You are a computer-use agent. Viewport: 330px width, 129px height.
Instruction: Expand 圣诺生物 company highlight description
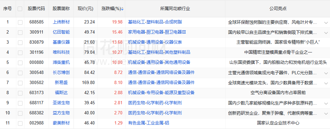coord(326,103)
